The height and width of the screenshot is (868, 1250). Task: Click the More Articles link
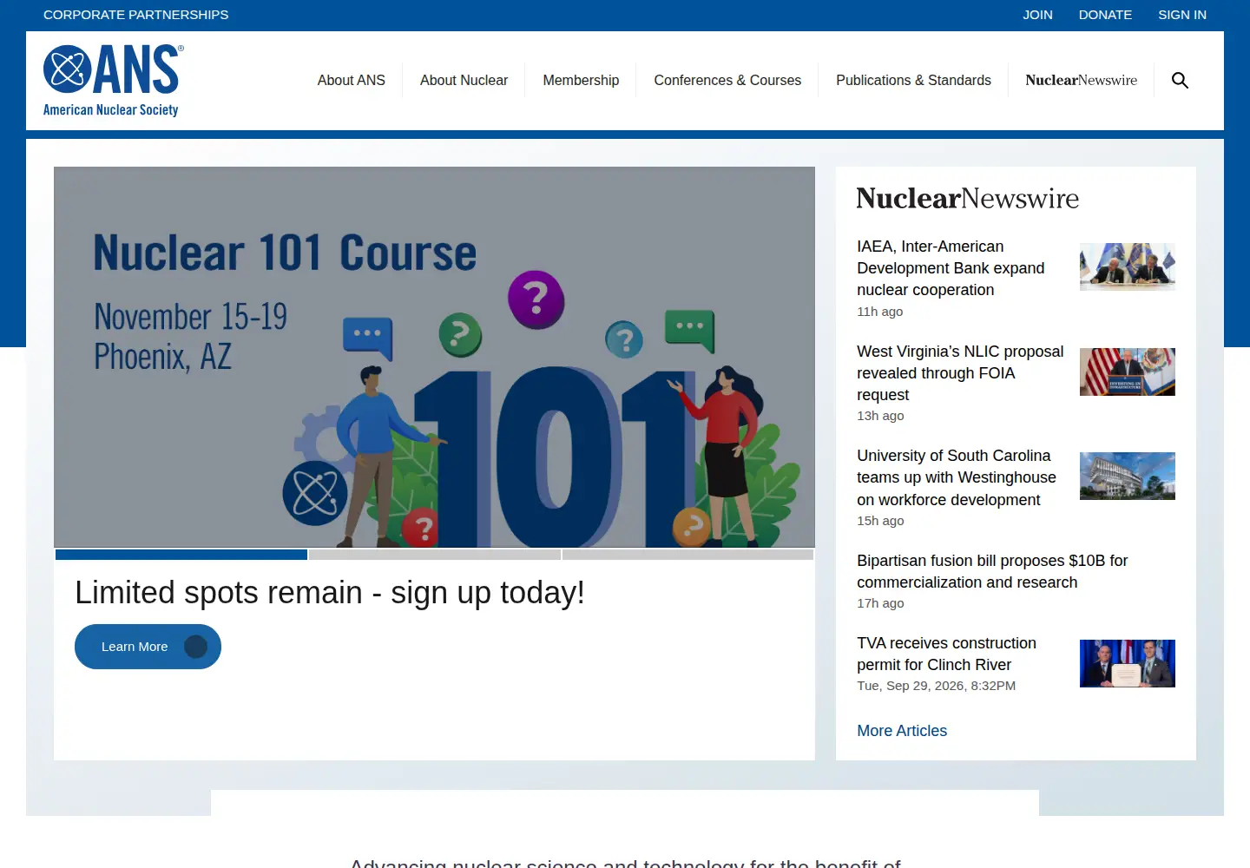click(902, 731)
